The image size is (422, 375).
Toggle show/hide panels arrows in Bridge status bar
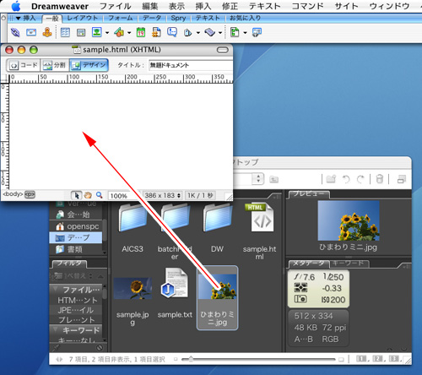click(59, 359)
